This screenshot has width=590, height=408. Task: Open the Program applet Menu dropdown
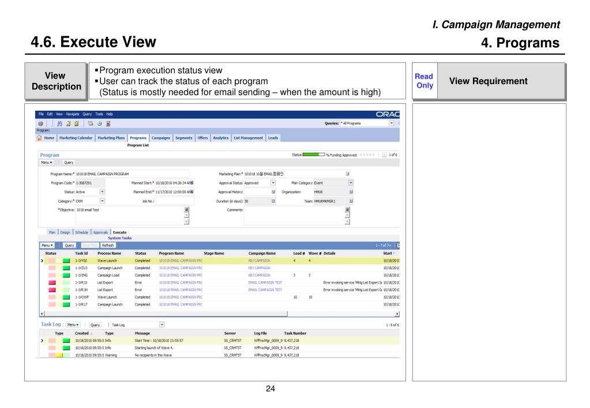click(47, 163)
